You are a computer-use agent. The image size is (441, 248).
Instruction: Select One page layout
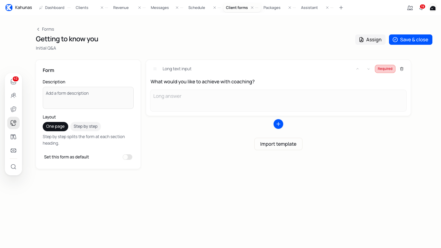55,126
